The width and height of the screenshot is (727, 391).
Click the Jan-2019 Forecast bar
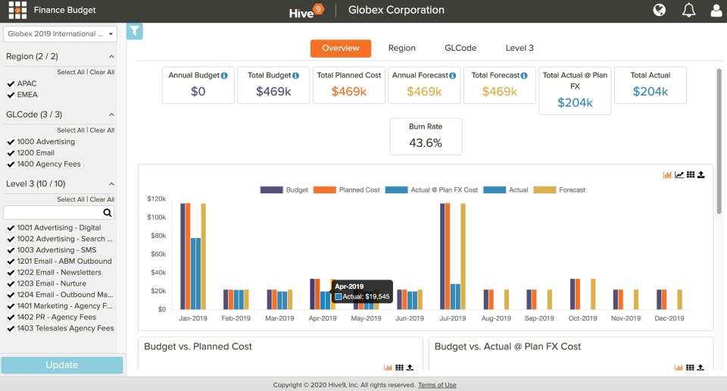pos(203,256)
